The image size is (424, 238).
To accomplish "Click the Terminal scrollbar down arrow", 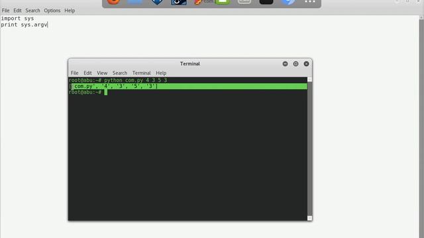I will click(x=310, y=218).
